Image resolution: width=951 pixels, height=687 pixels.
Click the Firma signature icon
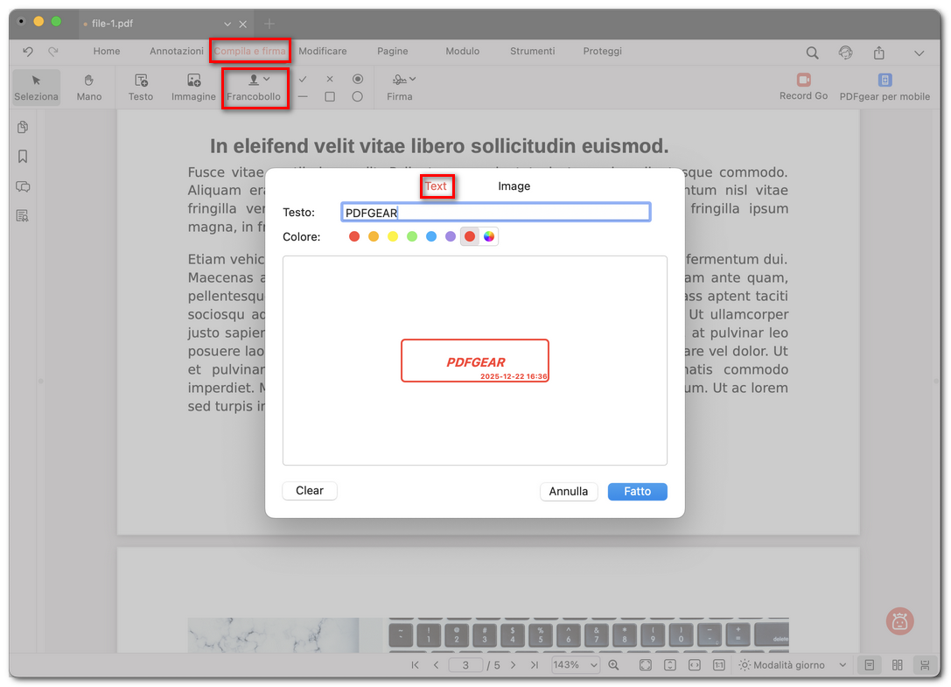point(398,80)
